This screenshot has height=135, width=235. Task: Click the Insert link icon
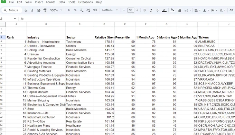(x=231, y=10)
